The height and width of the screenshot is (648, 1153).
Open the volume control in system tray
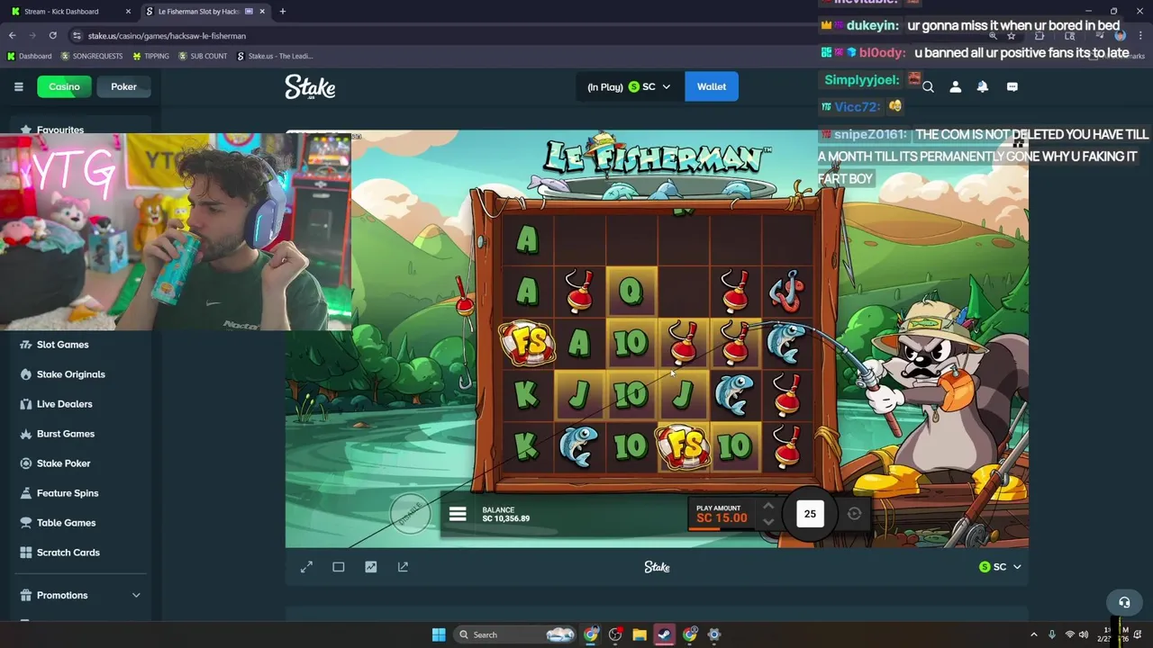tap(1084, 634)
